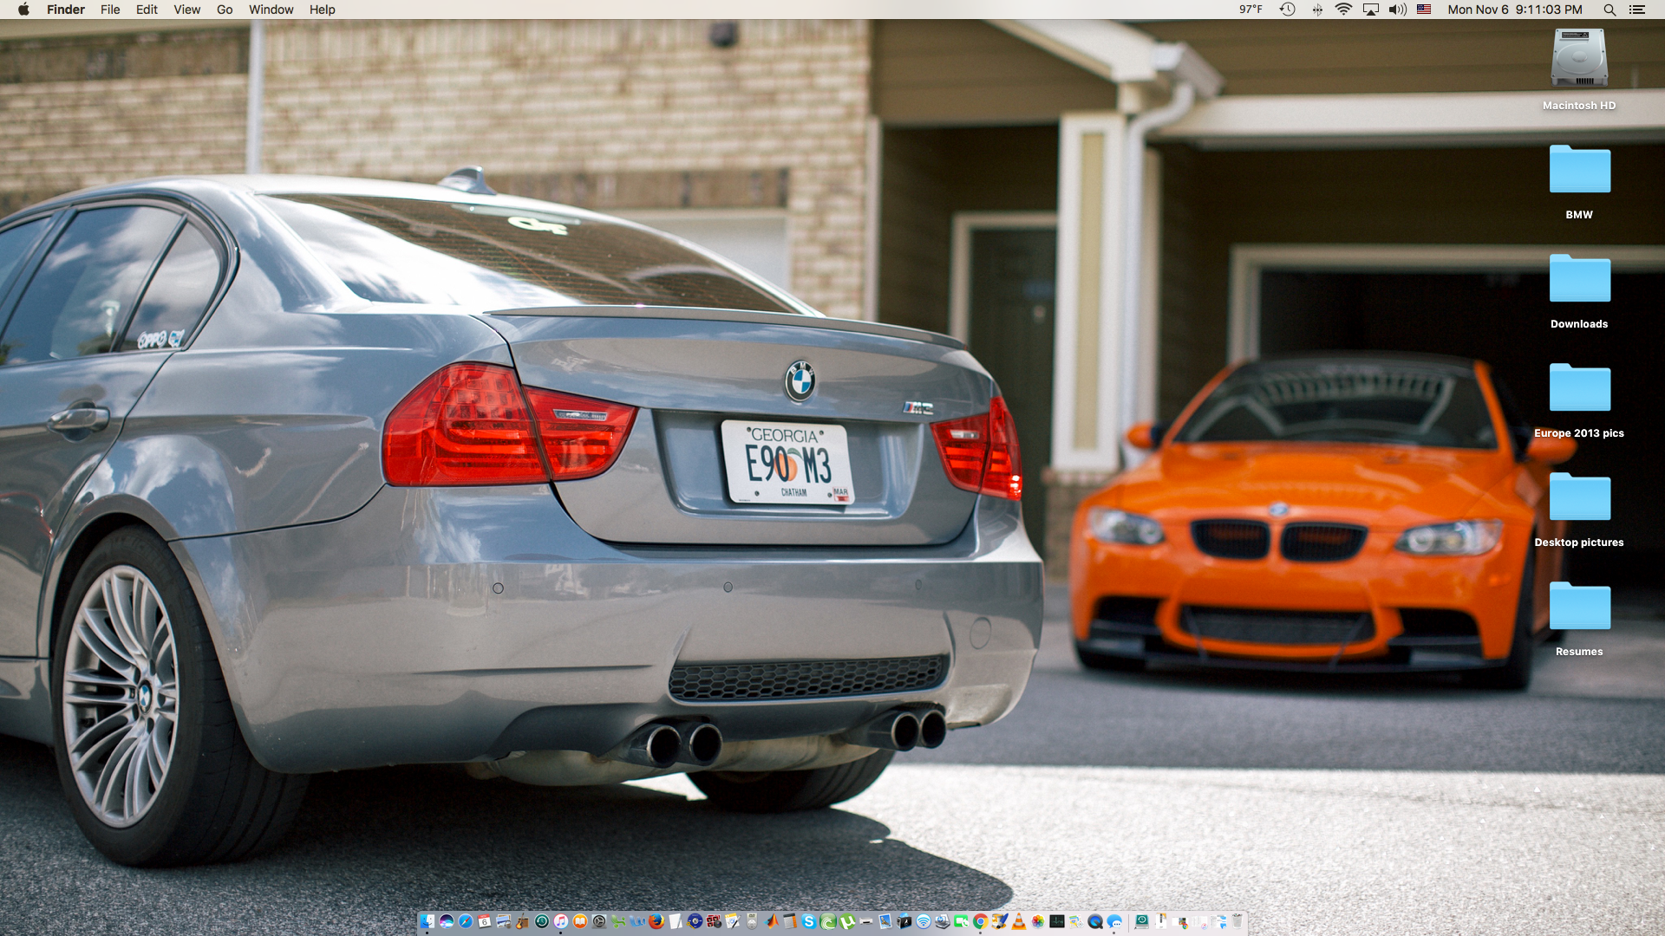Open Time Machine menu bar status
The height and width of the screenshot is (936, 1665).
[x=1288, y=10]
